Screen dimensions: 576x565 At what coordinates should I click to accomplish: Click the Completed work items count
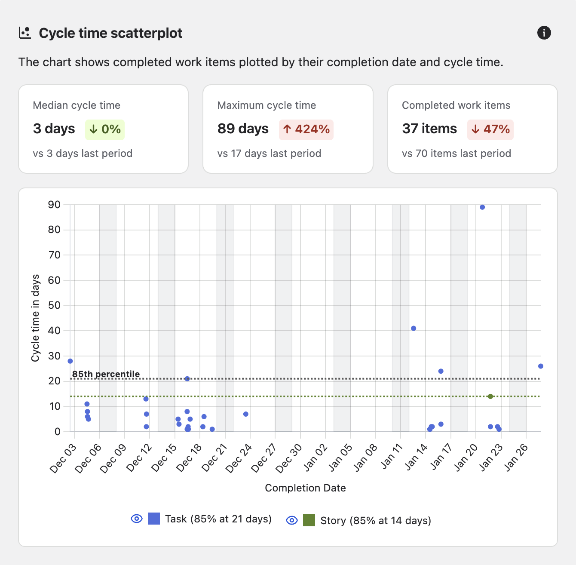pyautogui.click(x=429, y=129)
